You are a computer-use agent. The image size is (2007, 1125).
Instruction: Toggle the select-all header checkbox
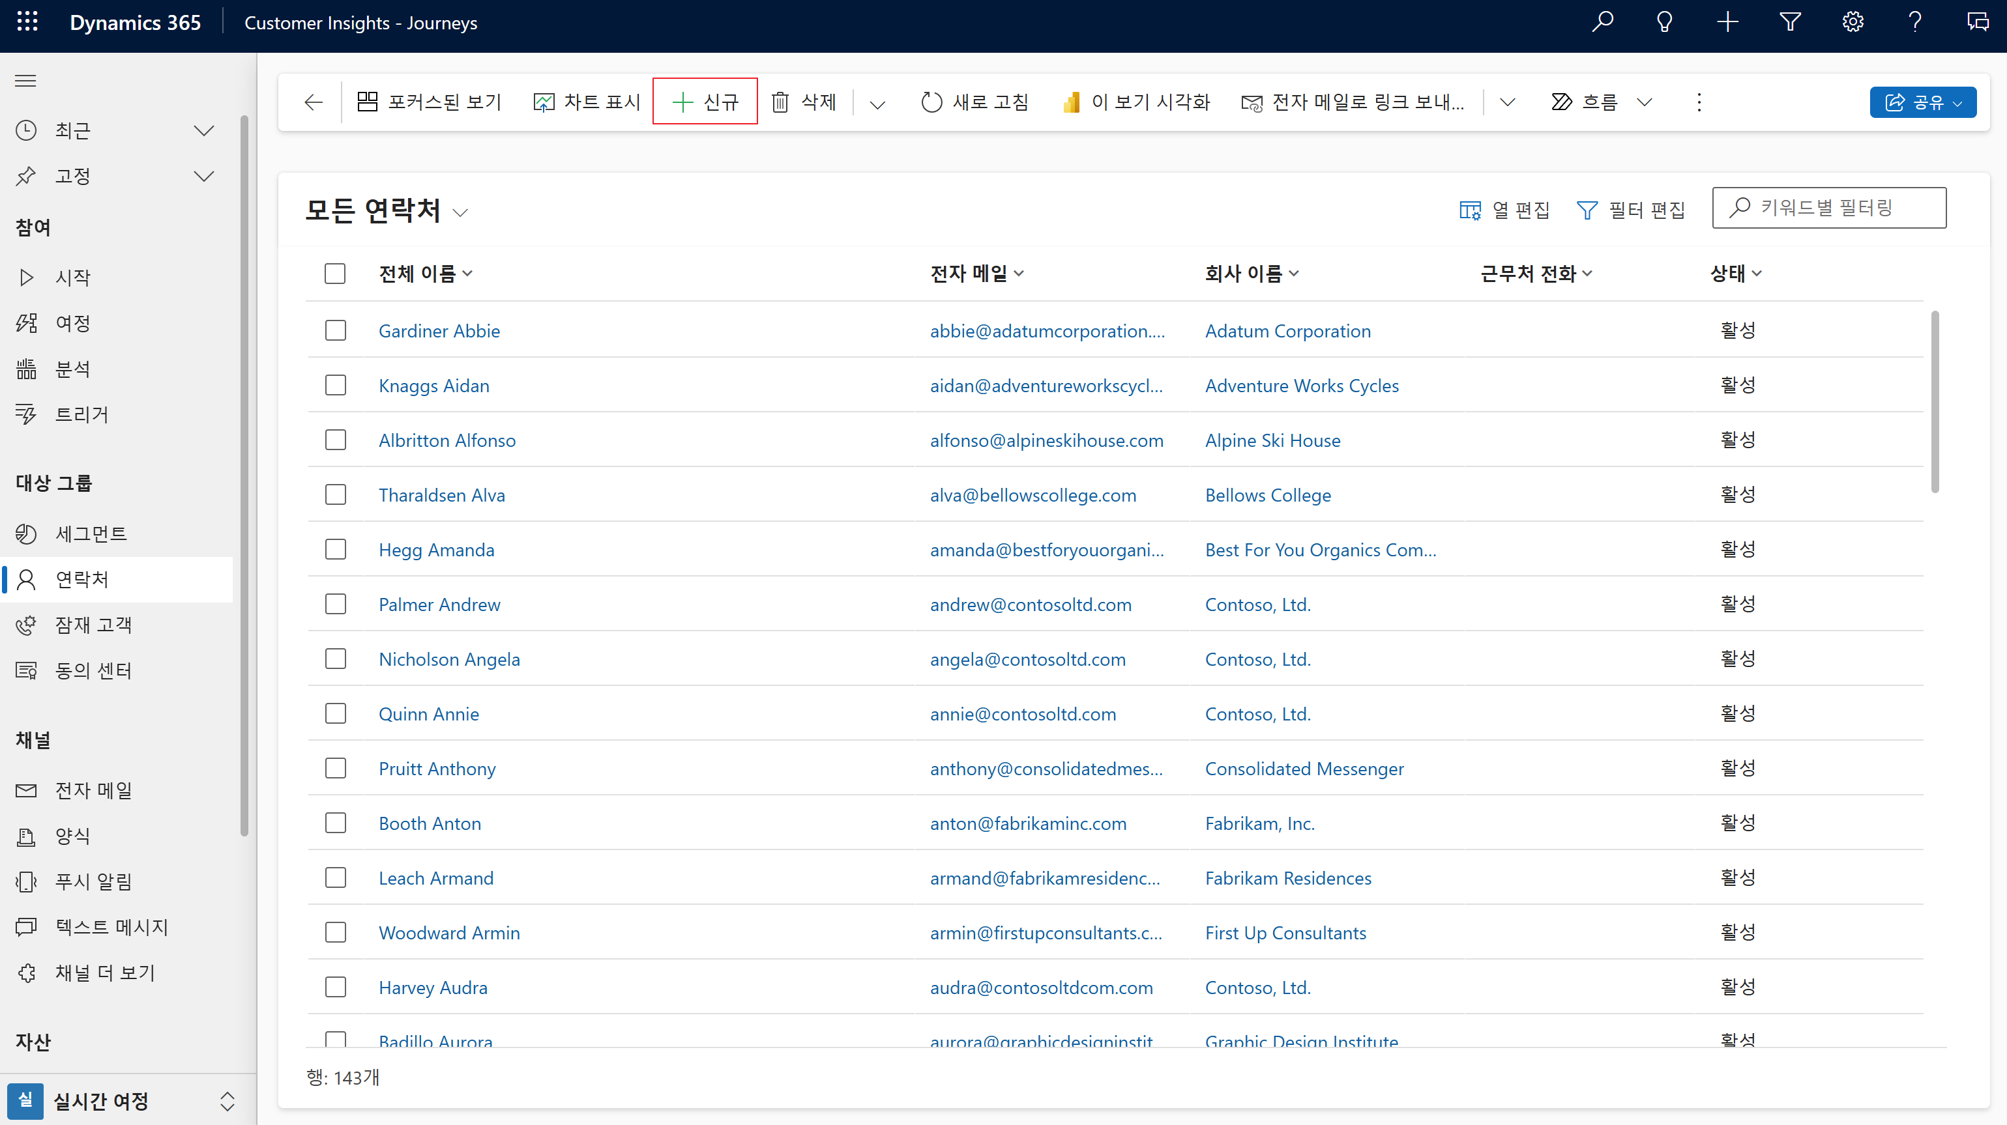pos(335,273)
